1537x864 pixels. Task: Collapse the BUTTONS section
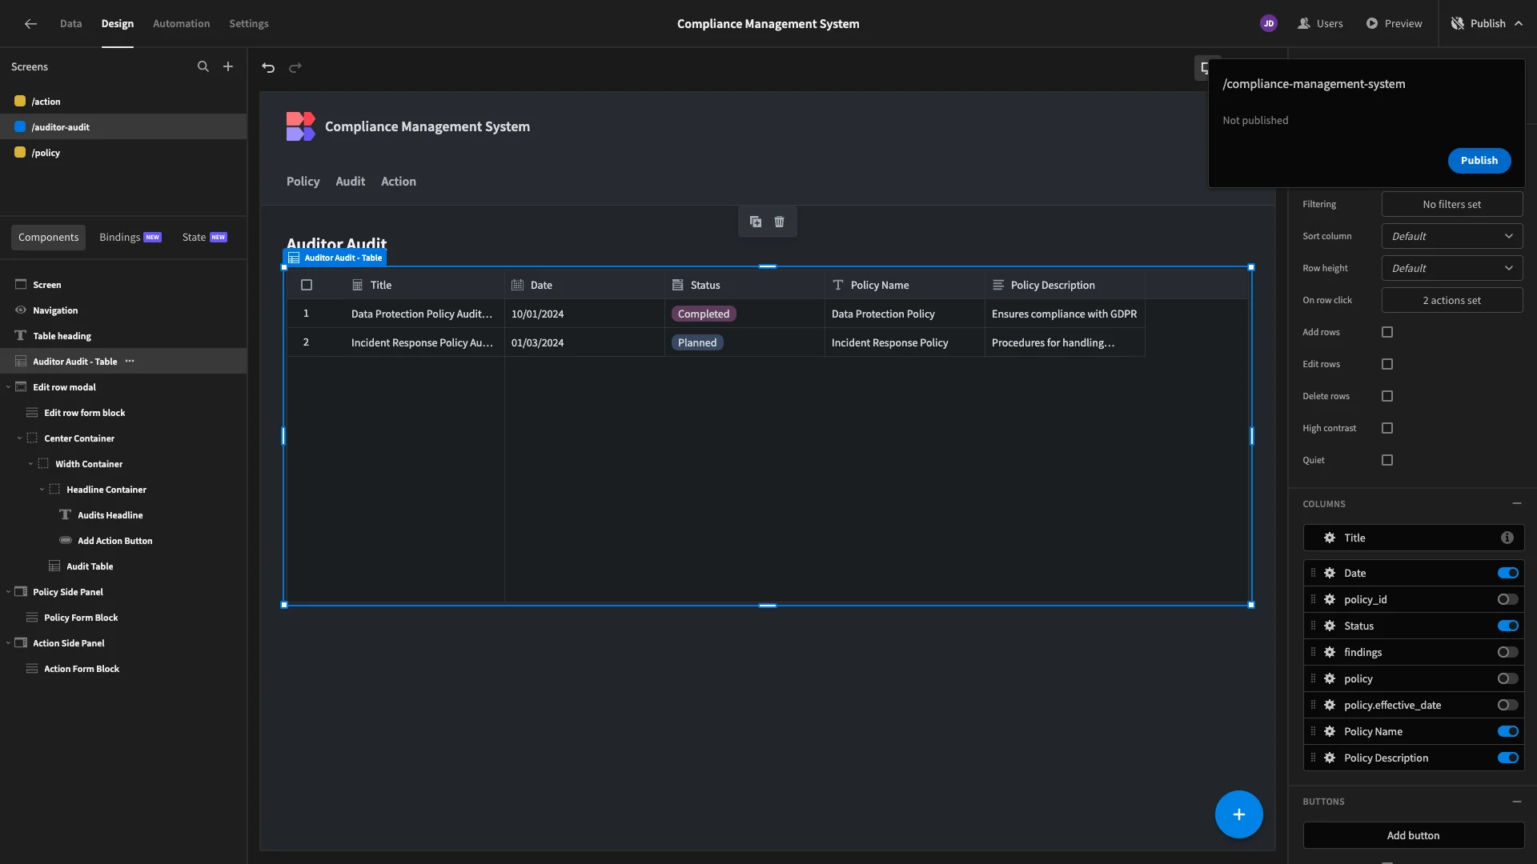[x=1517, y=802]
